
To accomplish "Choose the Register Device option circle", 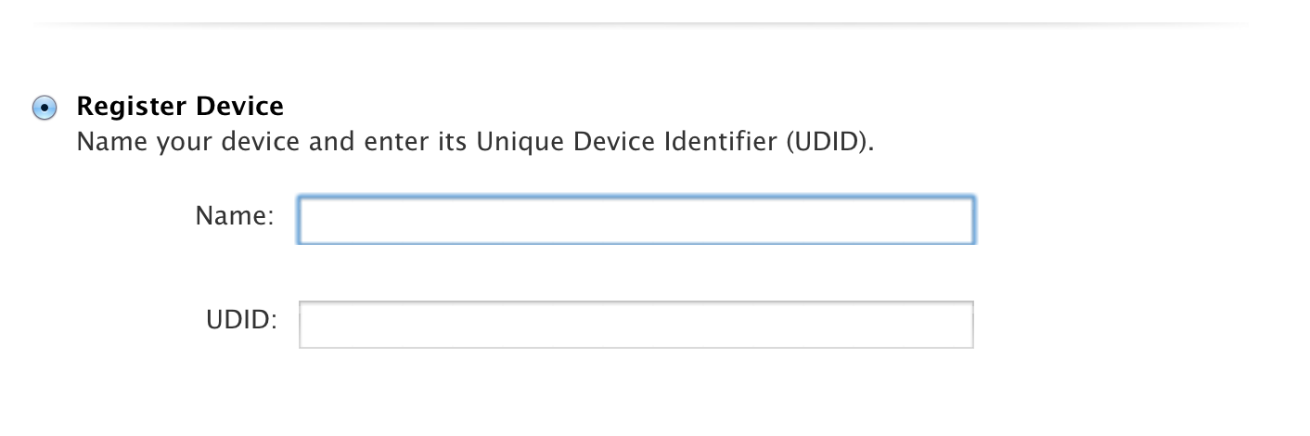I will [x=43, y=108].
